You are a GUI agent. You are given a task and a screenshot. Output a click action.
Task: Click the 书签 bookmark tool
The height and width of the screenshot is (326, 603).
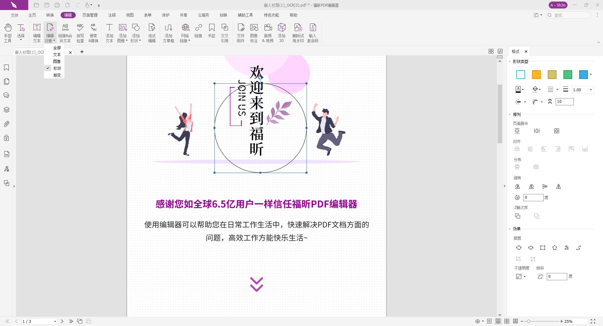coord(212,33)
